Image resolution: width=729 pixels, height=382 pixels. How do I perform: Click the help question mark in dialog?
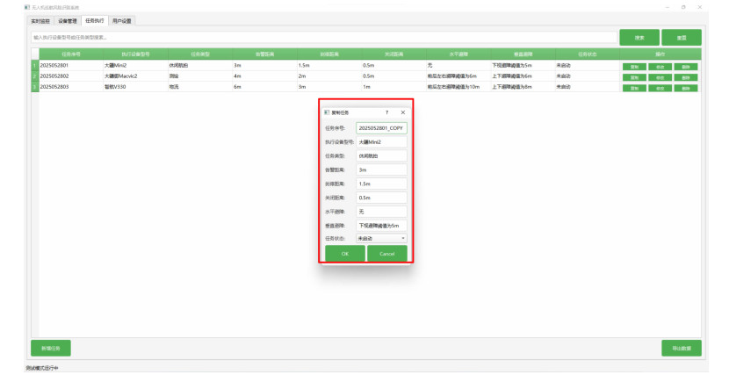click(x=386, y=113)
